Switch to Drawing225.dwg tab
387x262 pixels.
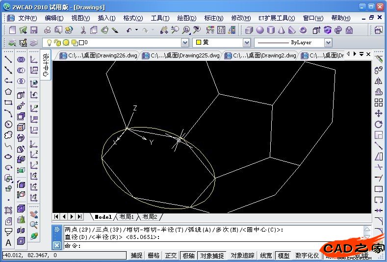pos(181,55)
